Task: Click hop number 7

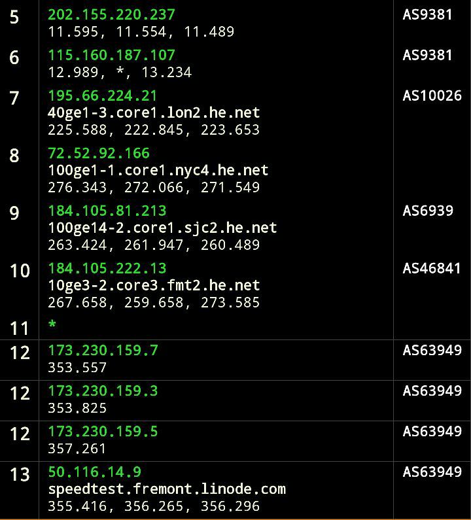Action: point(14,98)
